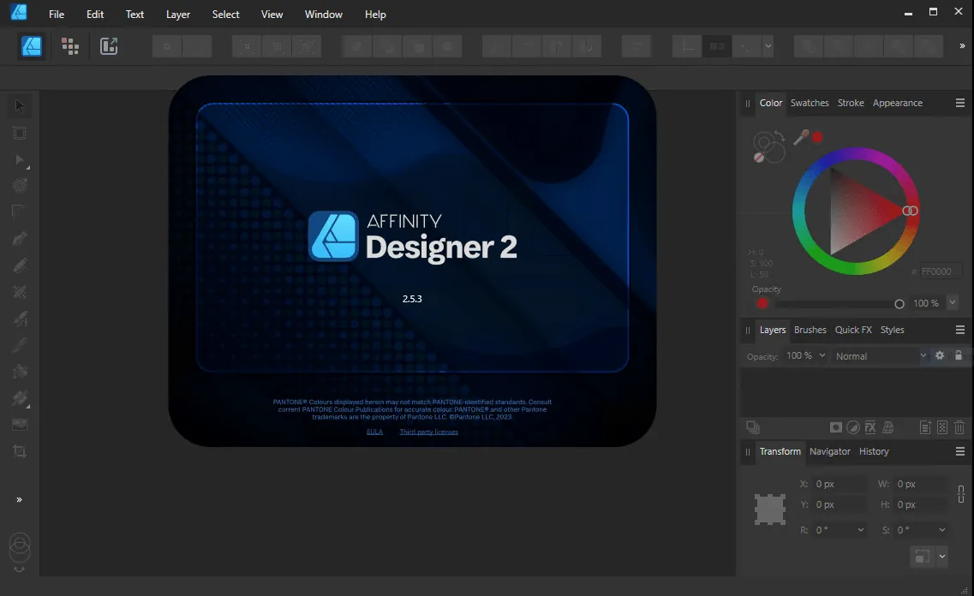The width and height of the screenshot is (974, 596).
Task: Open the Rotation R dropdown arrow
Action: (x=860, y=529)
